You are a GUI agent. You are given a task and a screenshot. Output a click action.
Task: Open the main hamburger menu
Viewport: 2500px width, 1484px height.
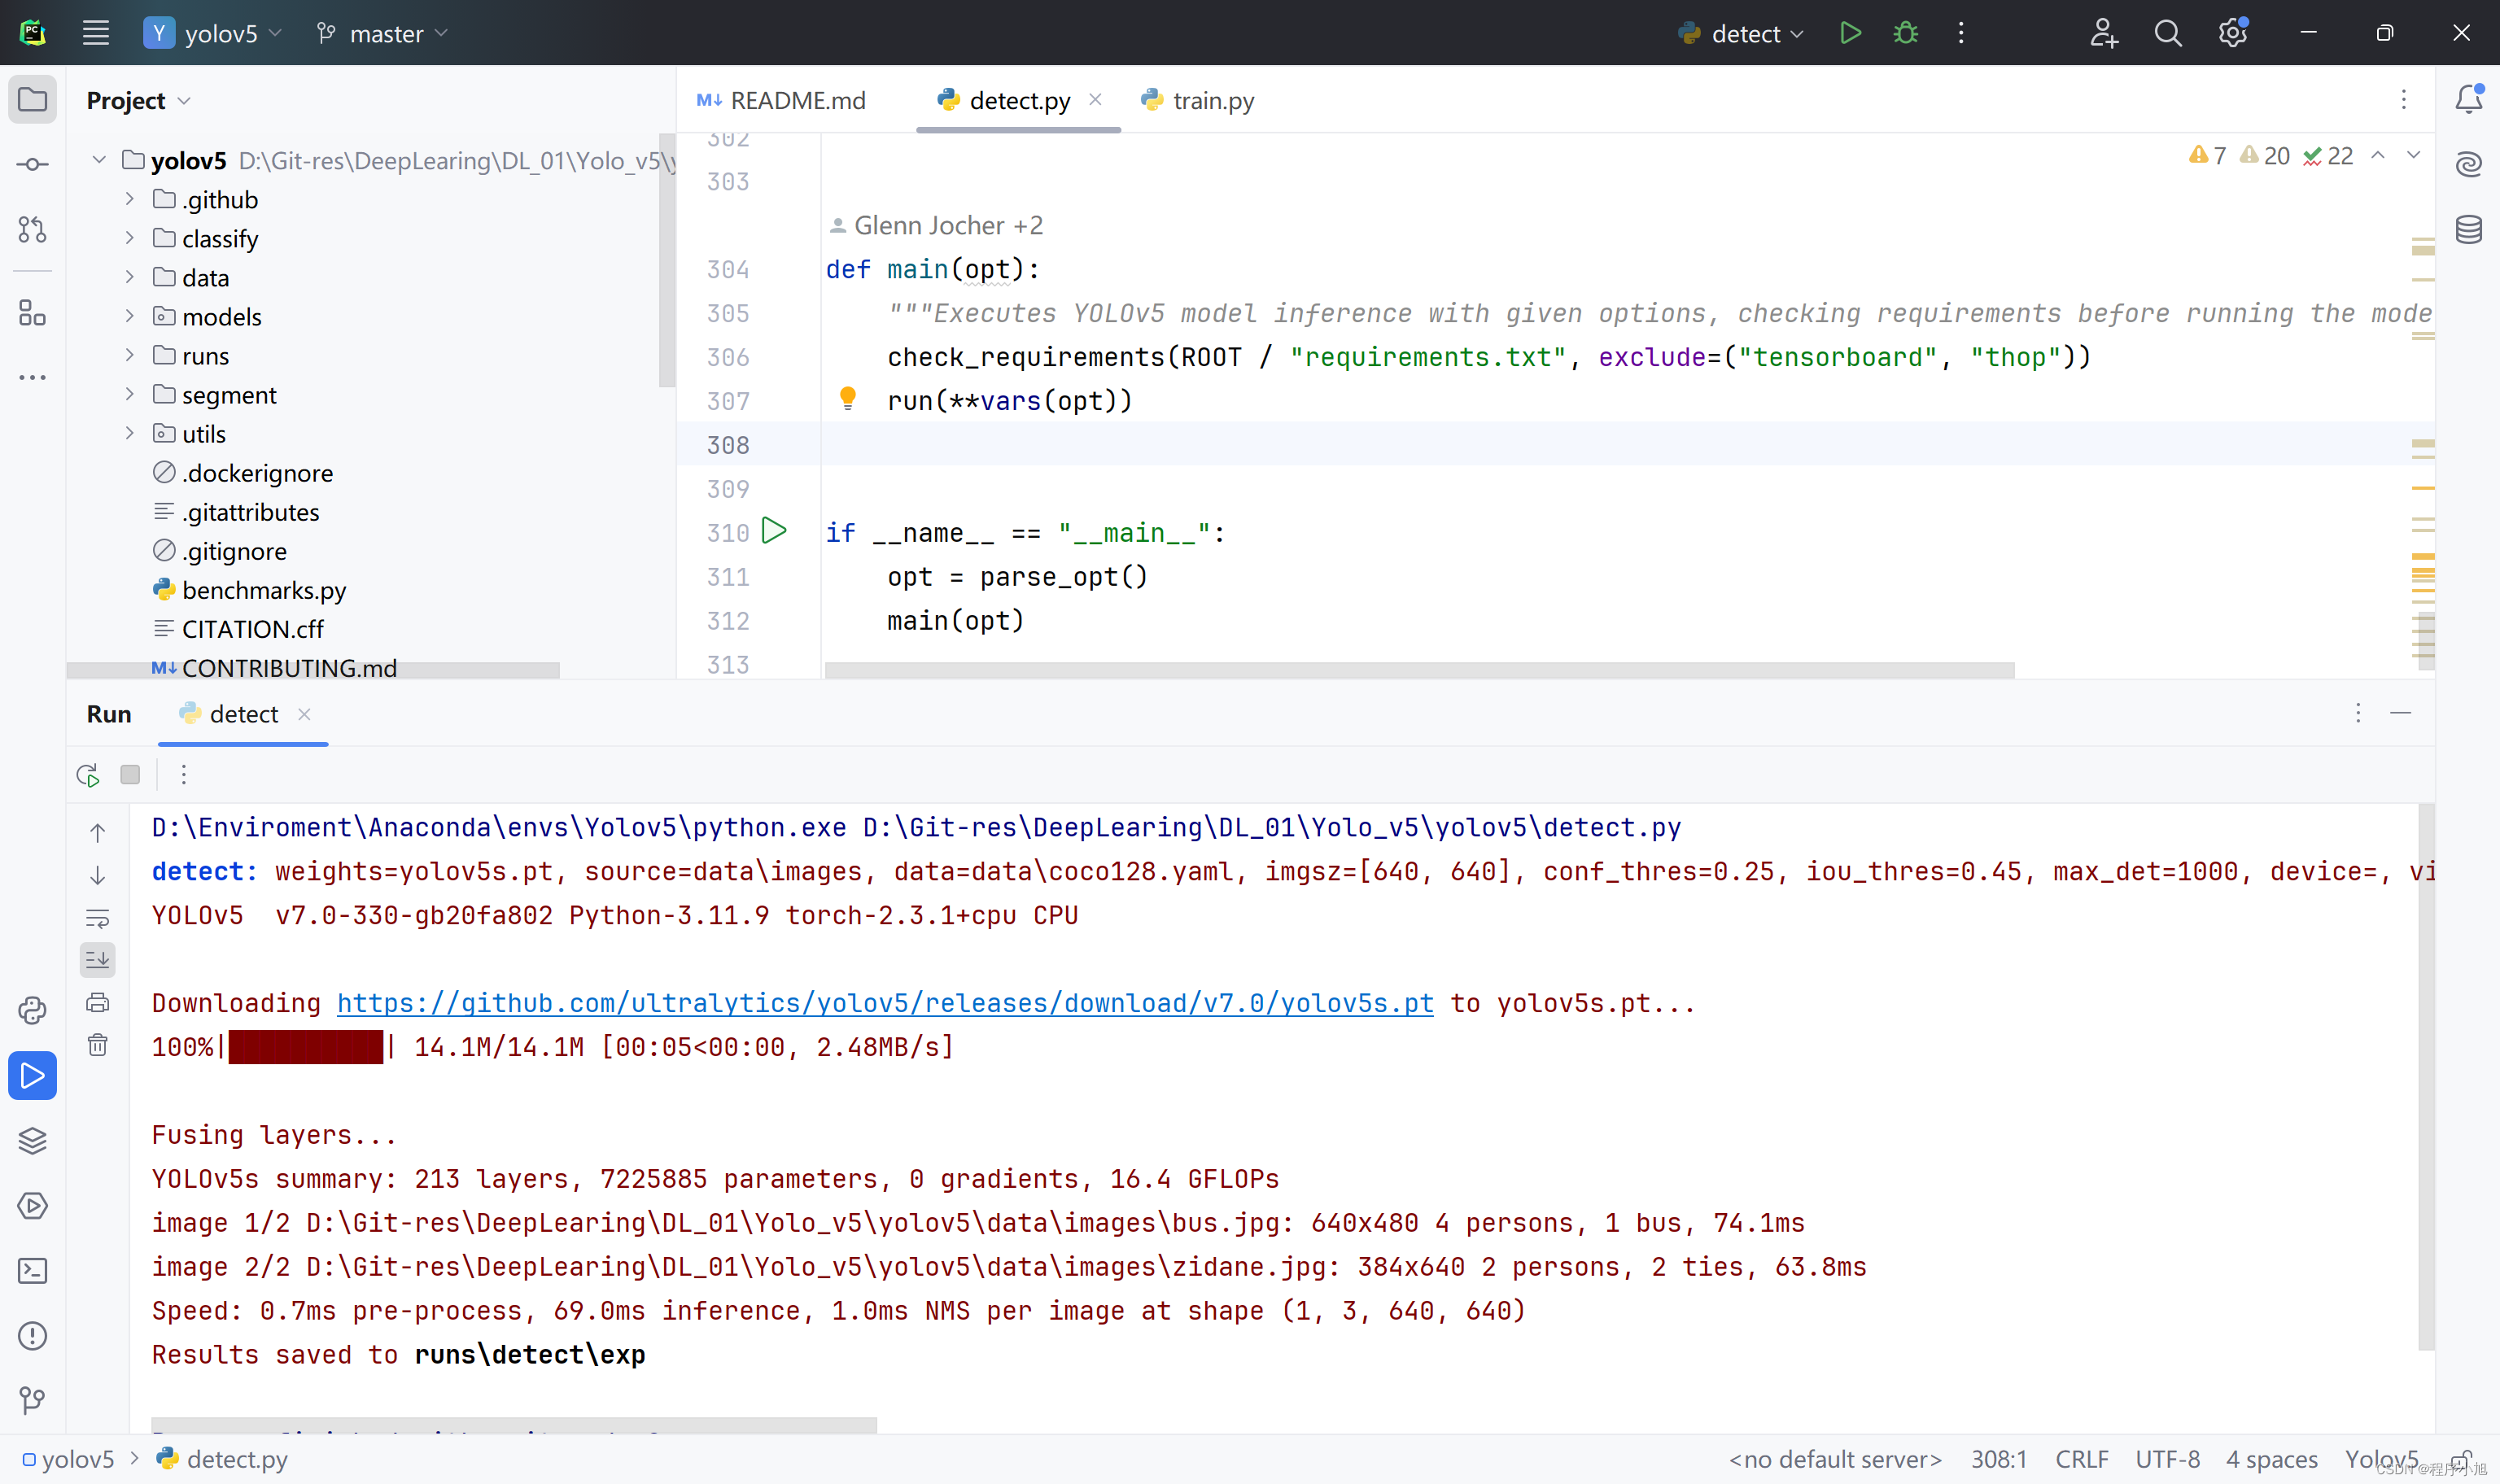[96, 33]
